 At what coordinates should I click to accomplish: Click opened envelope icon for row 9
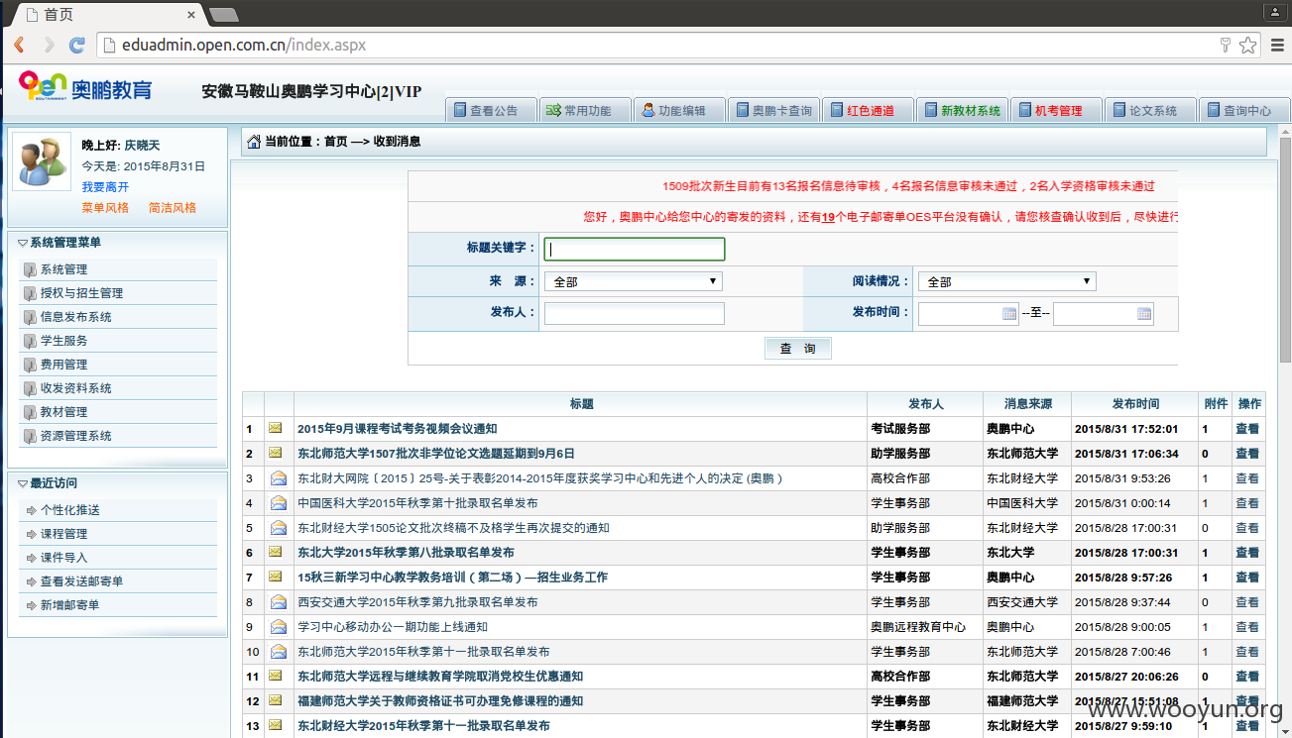pos(278,626)
